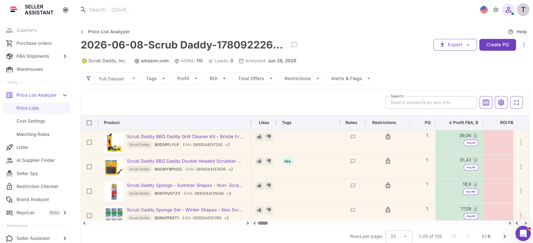This screenshot has height=243, width=533.
Task: Open the three-dot menu beside Create PO
Action: point(524,45)
